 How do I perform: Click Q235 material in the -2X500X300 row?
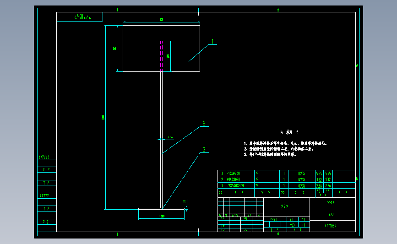[x=302, y=186]
